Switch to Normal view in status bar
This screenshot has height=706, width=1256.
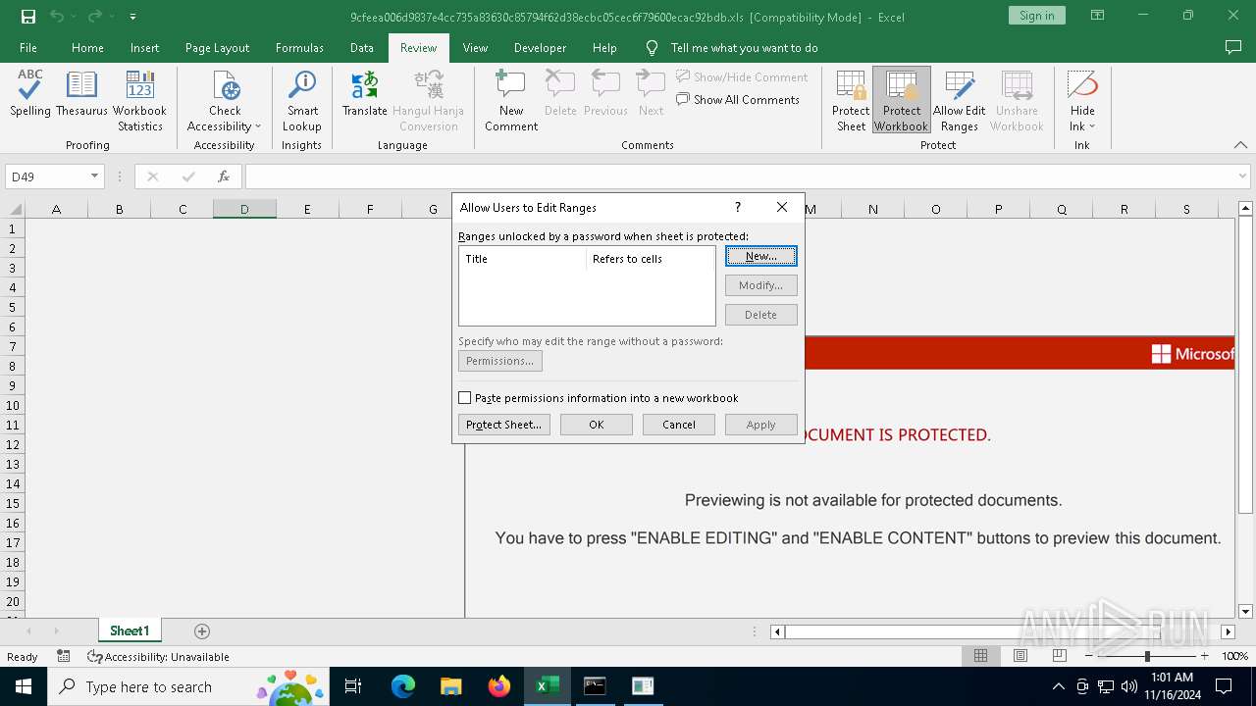980,656
